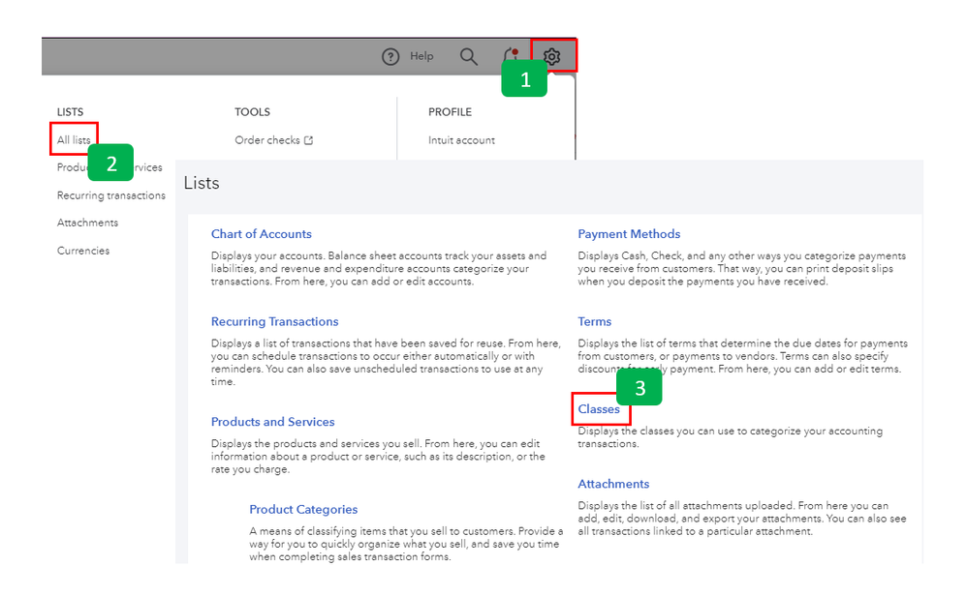Screen dimensions: 967x596
Task: Choose Attachments from the Lists menu
Action: point(87,223)
